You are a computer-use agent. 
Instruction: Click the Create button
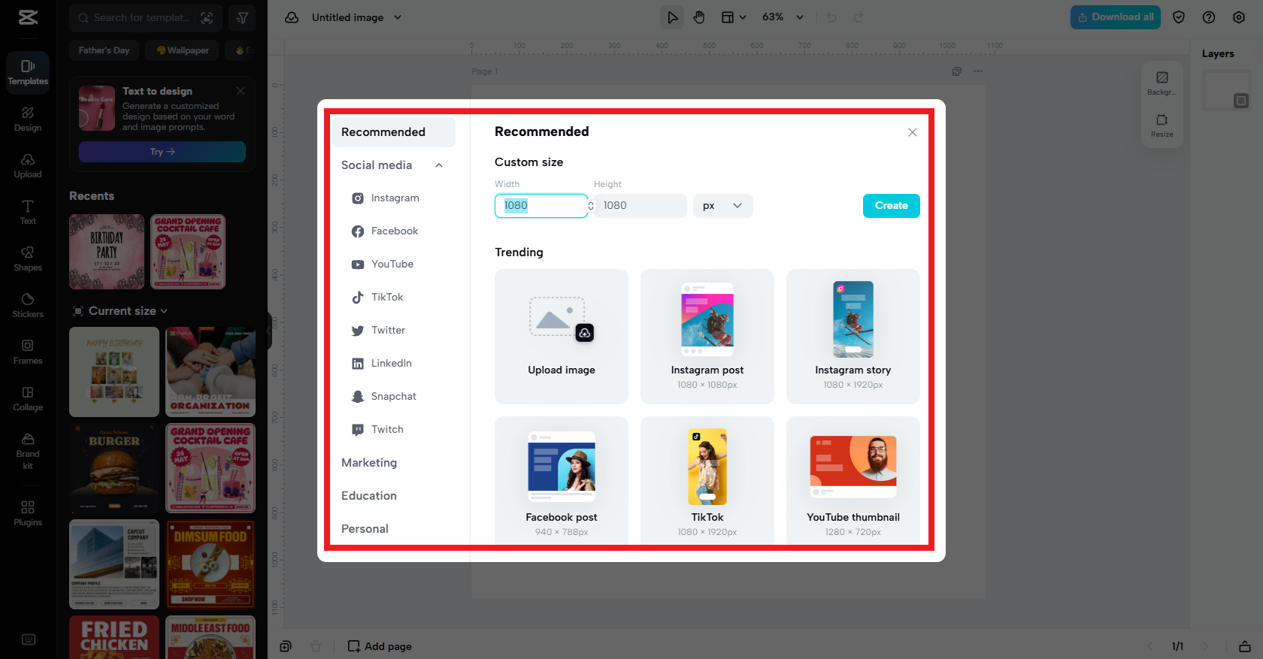point(892,206)
